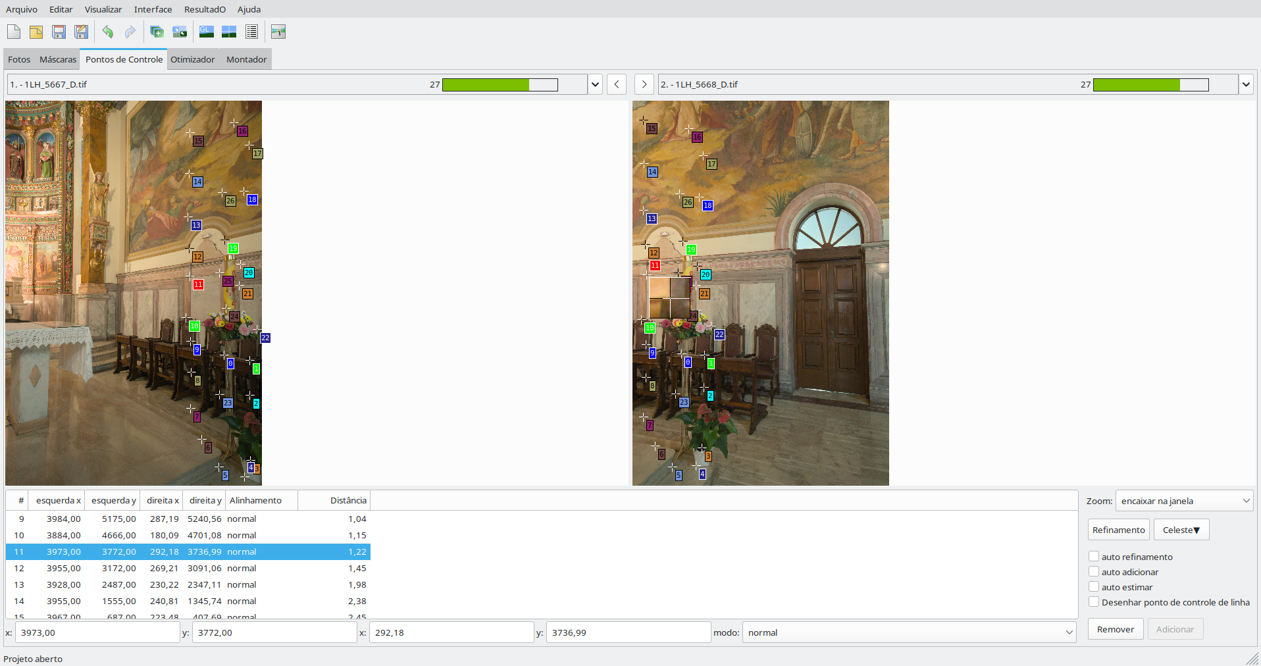
Task: Check Desenhar ponto de controle de linha
Action: (x=1094, y=602)
